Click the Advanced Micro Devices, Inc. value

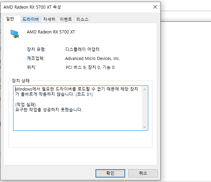pos(92,59)
